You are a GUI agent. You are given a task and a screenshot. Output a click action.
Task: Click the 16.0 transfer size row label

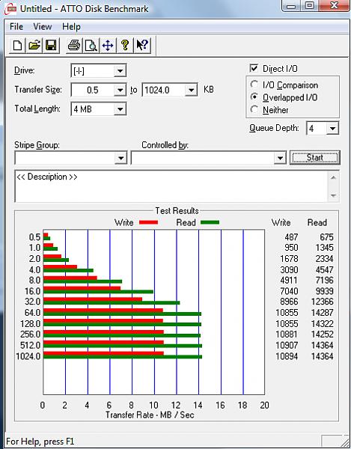point(32,291)
